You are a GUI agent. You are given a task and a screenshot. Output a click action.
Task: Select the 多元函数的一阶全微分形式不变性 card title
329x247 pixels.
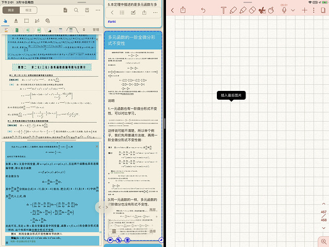click(131, 41)
